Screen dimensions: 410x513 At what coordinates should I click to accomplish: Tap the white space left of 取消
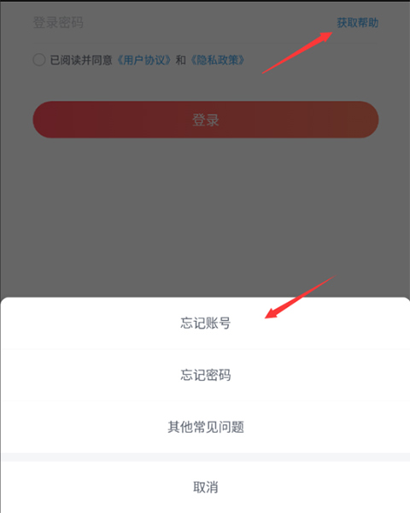pyautogui.click(x=97, y=487)
